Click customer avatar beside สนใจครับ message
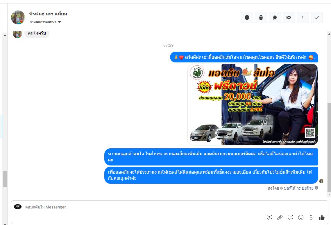 click(x=17, y=34)
